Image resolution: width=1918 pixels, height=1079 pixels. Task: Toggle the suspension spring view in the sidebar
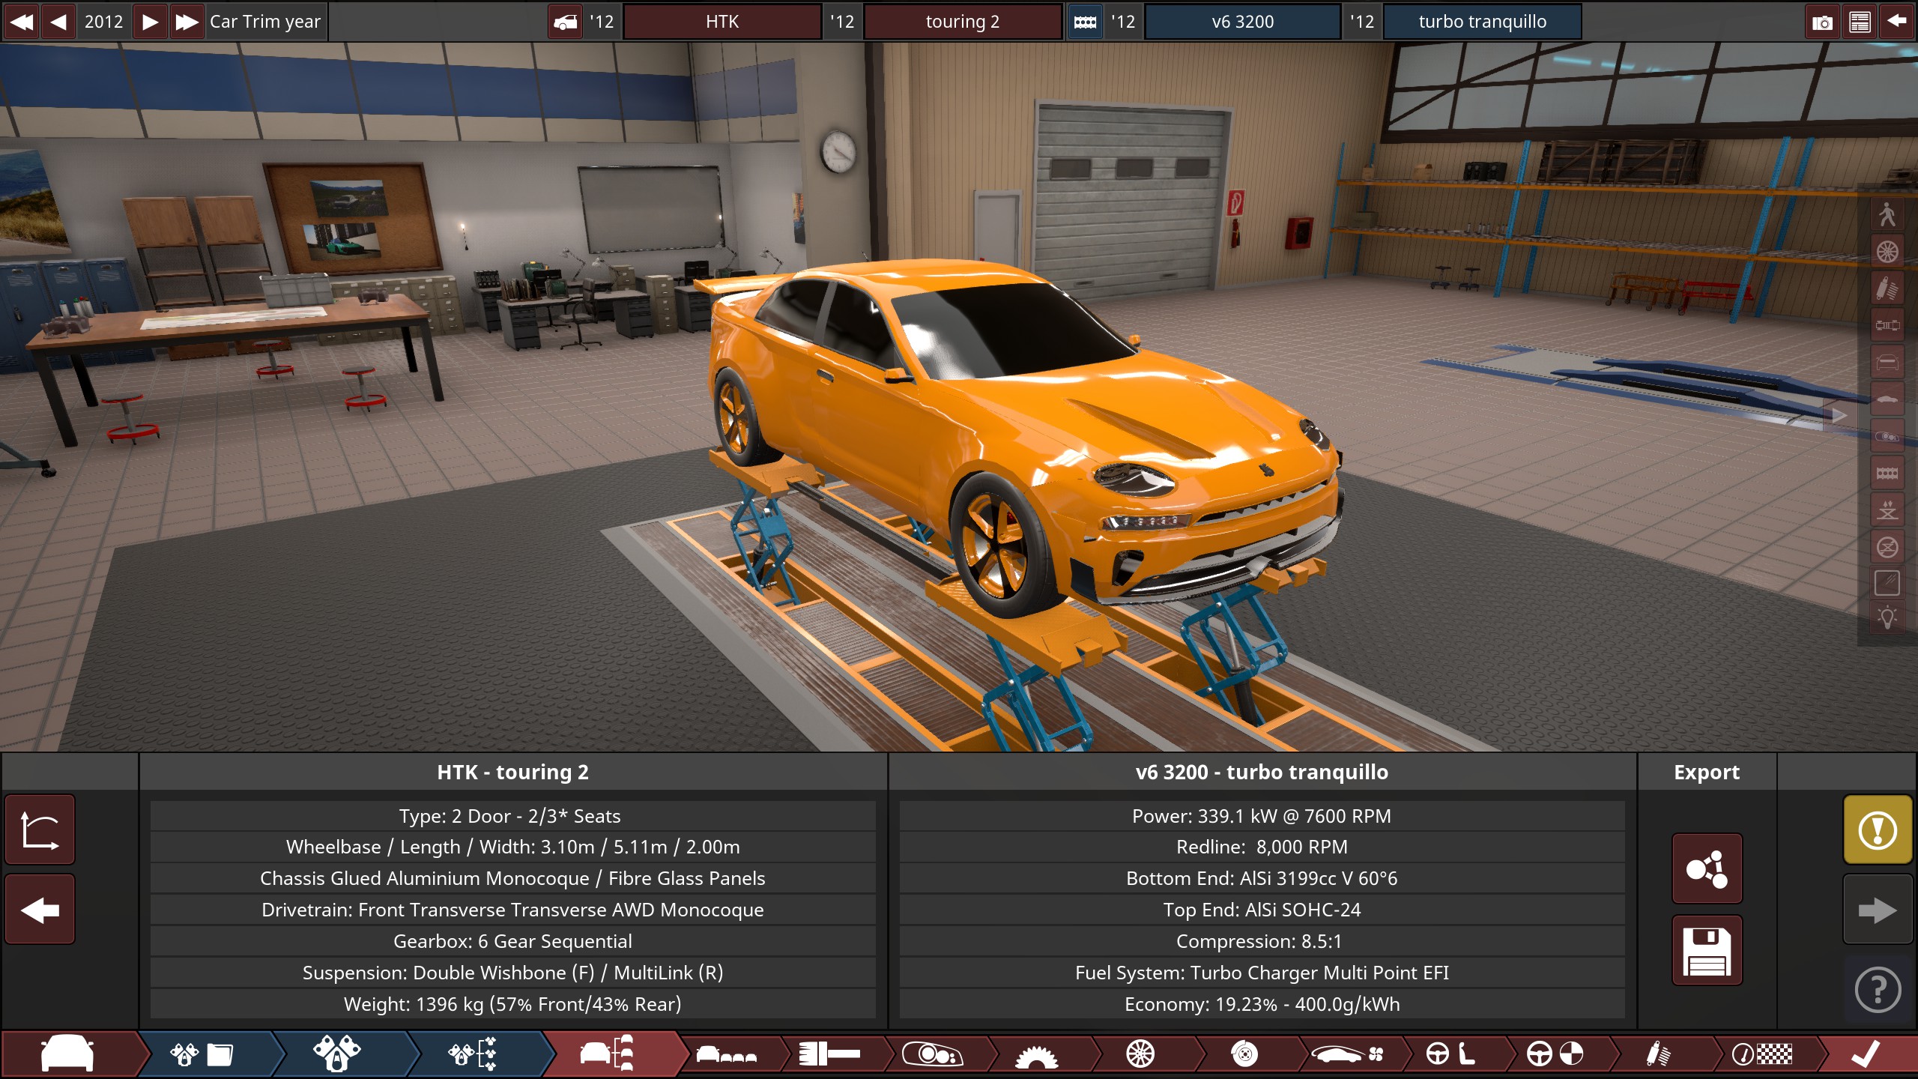[1887, 288]
